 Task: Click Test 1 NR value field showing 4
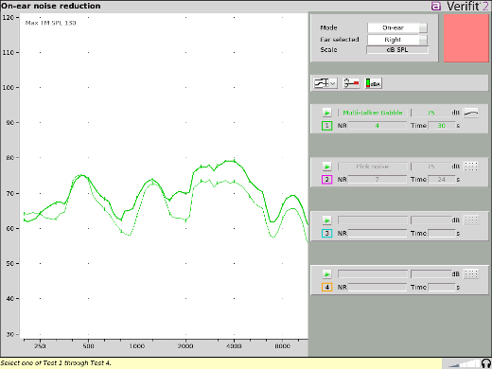(x=378, y=126)
